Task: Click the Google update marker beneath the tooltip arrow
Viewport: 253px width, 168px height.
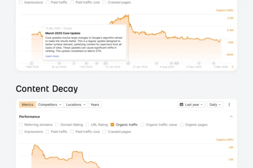Action: [128, 63]
